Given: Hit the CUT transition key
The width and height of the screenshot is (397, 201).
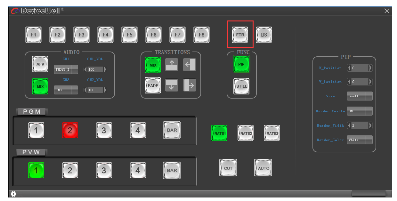Looking at the screenshot, I should [x=228, y=168].
